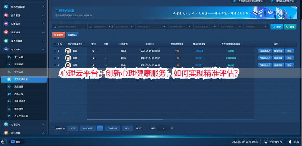The height and width of the screenshot is (146, 302).
Task: Click the 搜索 button
Action: (x=277, y=27)
